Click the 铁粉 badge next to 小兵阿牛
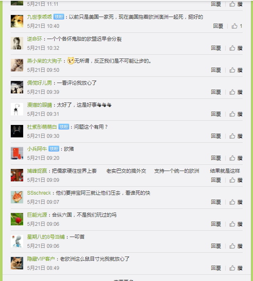Viewport: 253px width, 281px height. pyautogui.click(x=54, y=149)
